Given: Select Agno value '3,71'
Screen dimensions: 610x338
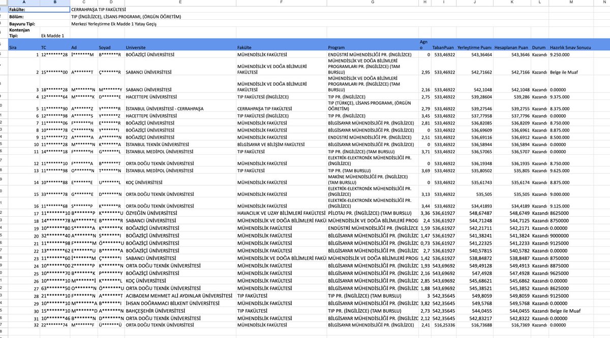Looking at the screenshot, I should point(424,151).
